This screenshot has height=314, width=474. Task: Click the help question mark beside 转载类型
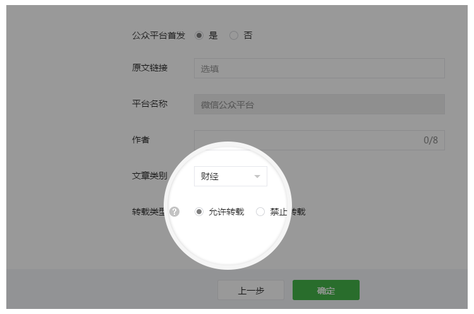pyautogui.click(x=174, y=212)
